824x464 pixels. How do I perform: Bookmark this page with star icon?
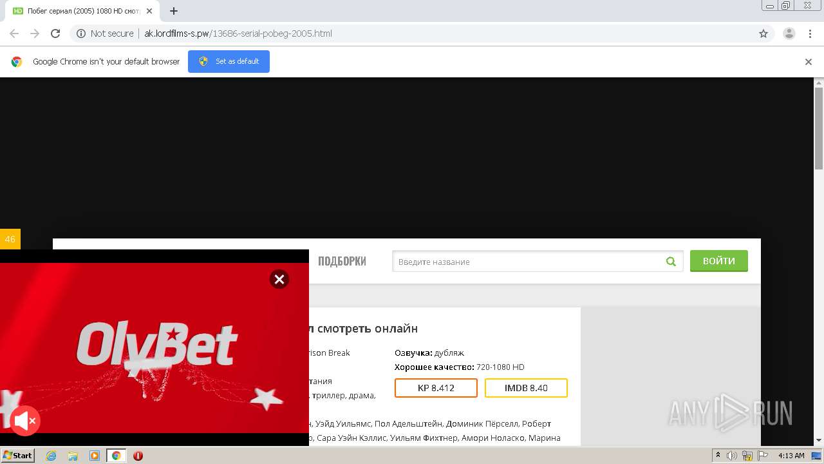763,34
